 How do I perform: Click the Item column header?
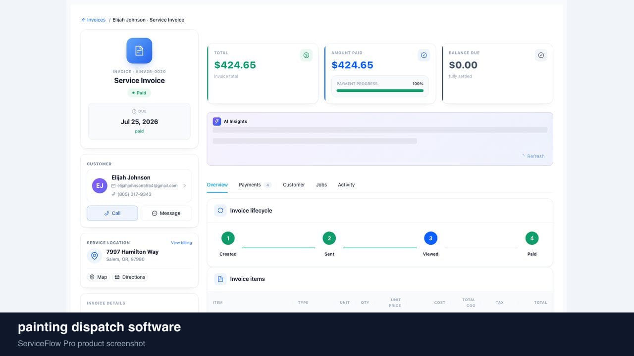coord(217,303)
